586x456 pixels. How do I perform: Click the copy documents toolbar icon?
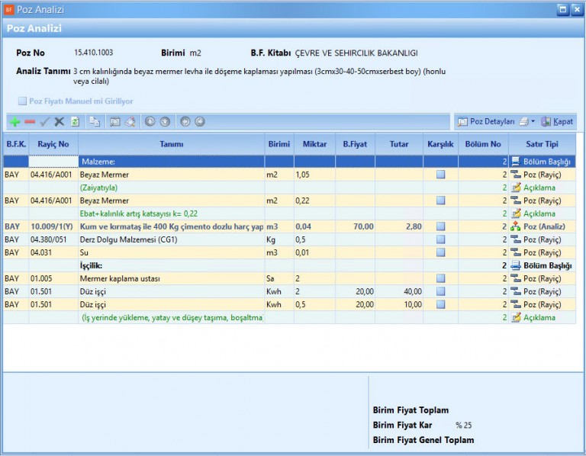click(x=95, y=122)
